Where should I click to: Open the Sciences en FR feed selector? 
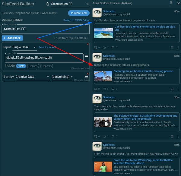(70, 4)
